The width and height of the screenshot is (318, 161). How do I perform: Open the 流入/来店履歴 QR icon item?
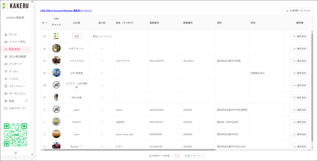pyautogui.click(x=6, y=57)
